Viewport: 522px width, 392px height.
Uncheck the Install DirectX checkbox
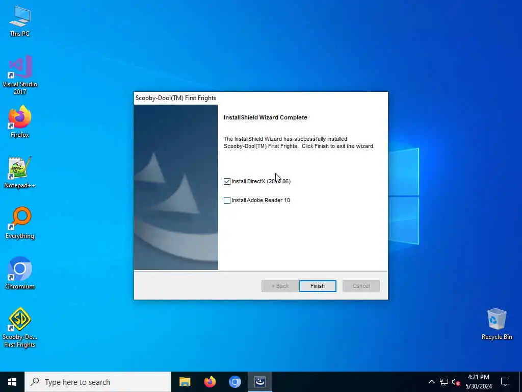tap(227, 181)
